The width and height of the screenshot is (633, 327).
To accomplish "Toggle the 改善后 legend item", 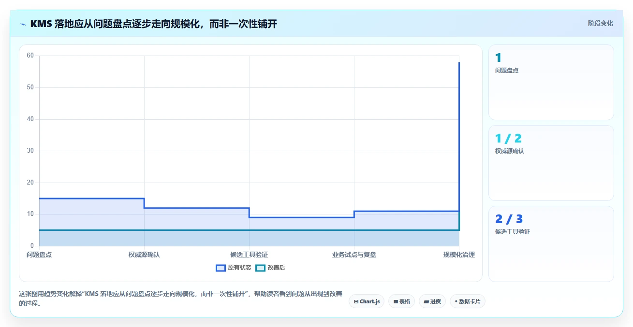I will pos(270,268).
